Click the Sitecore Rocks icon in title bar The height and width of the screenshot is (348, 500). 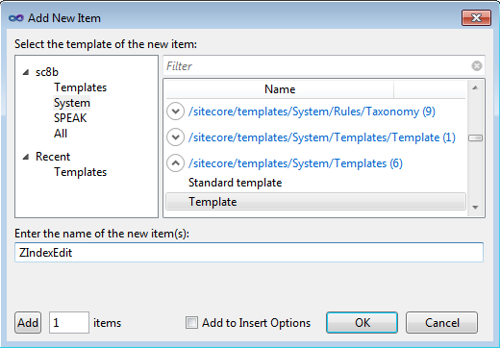tap(16, 18)
